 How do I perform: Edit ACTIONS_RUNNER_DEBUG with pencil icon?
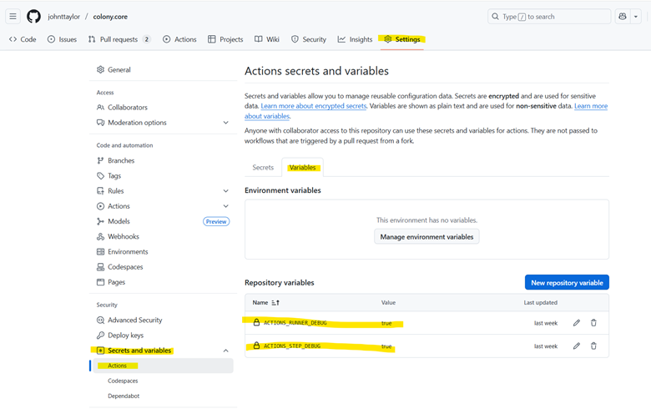577,323
